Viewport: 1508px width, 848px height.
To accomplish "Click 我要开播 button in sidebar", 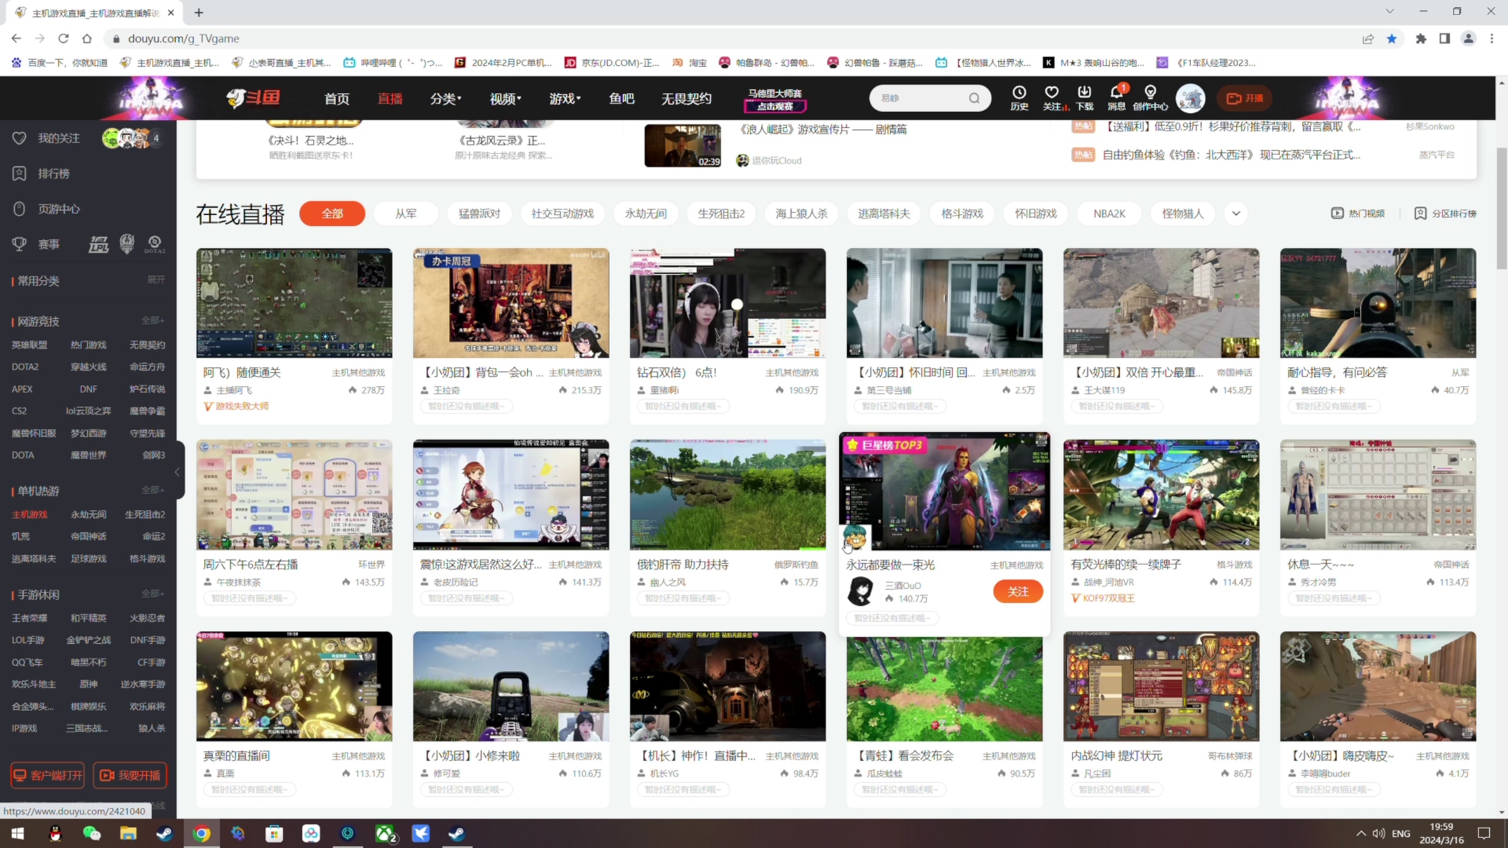I will tap(130, 776).
